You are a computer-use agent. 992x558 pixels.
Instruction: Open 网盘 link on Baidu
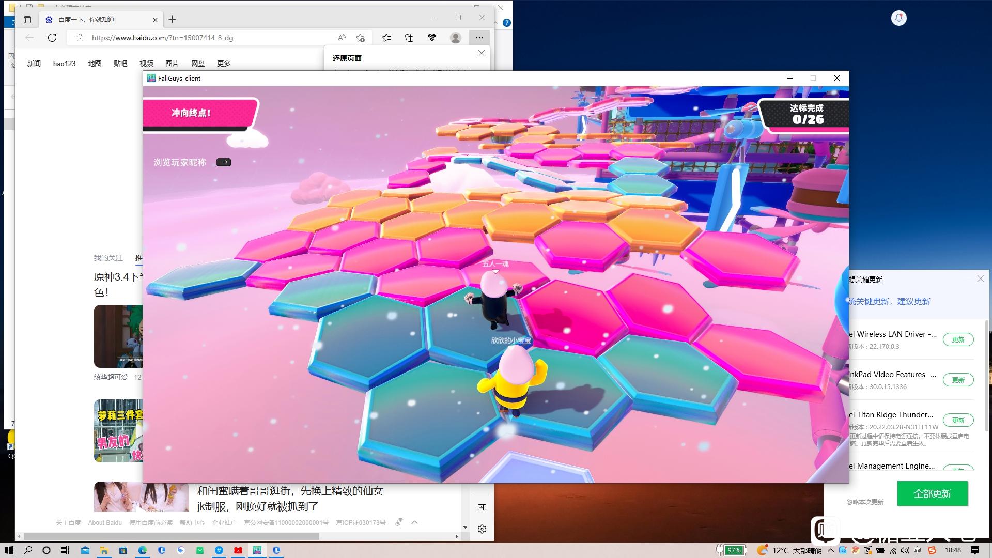coord(198,64)
